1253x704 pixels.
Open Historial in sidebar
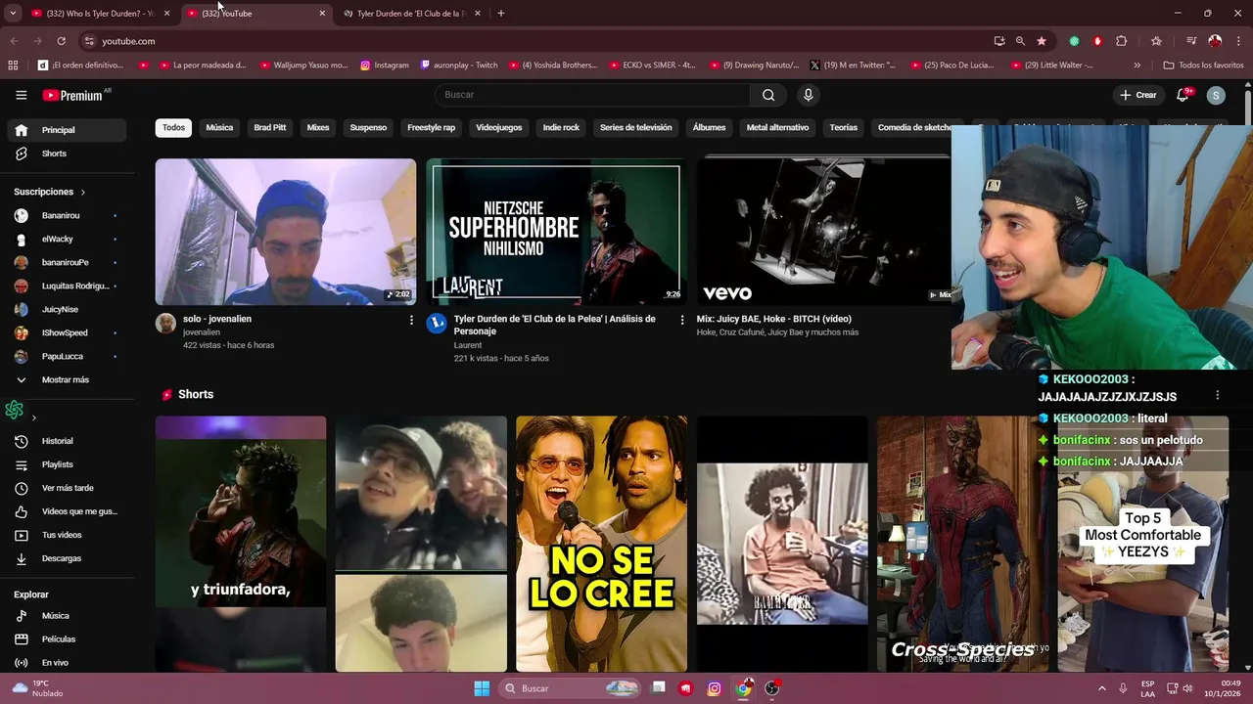pyautogui.click(x=67, y=441)
